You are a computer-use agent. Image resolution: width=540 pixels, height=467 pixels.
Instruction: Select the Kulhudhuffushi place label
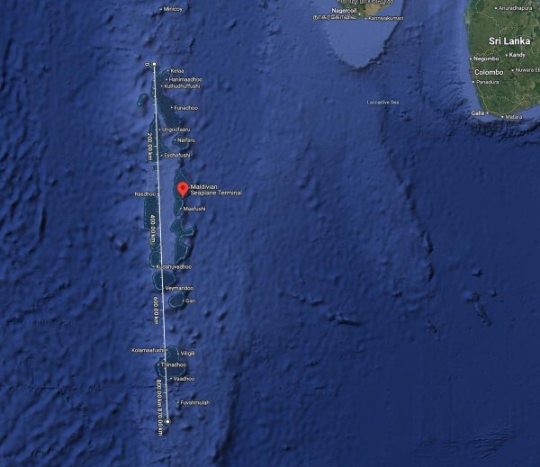tap(181, 86)
